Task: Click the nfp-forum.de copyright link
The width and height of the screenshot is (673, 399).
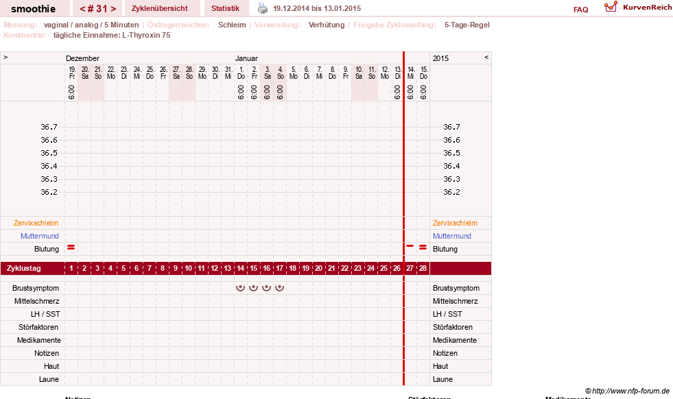Action: [x=627, y=391]
